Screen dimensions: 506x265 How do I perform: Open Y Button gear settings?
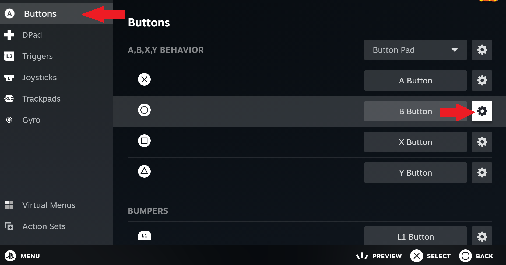482,173
